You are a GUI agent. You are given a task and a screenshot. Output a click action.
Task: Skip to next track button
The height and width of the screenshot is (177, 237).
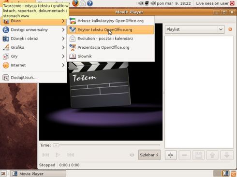pyautogui.click(x=70, y=155)
